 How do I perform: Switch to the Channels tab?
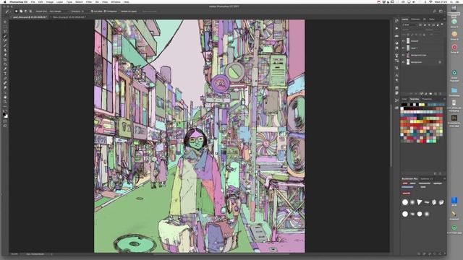(415, 19)
